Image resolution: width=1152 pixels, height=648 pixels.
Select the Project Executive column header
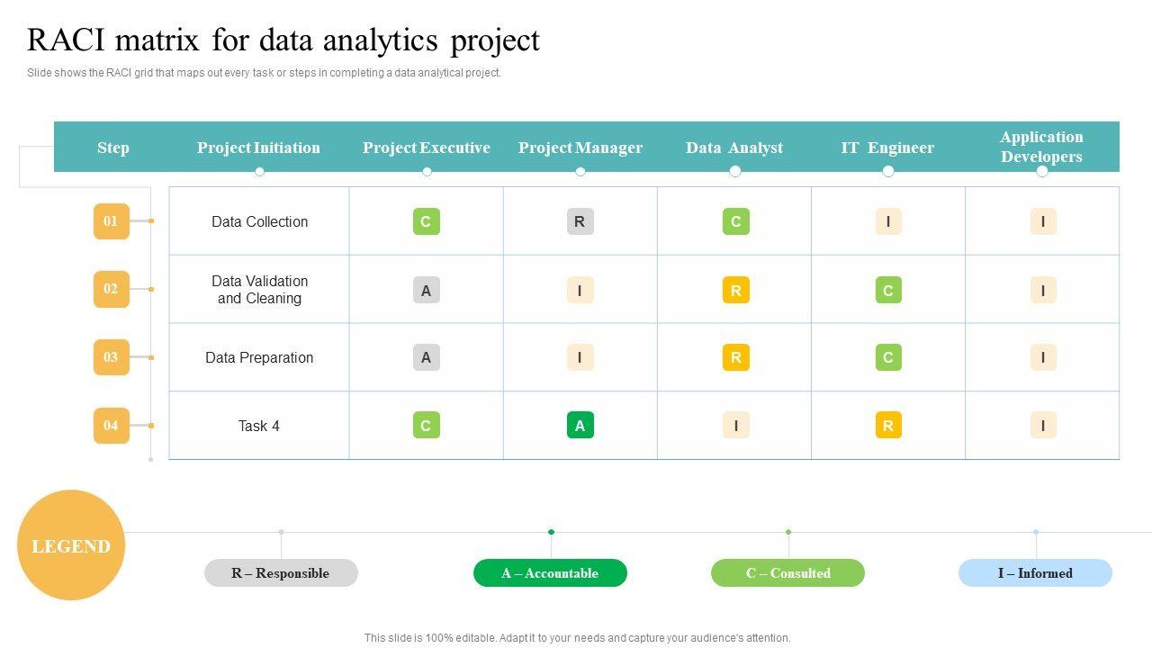(x=427, y=148)
